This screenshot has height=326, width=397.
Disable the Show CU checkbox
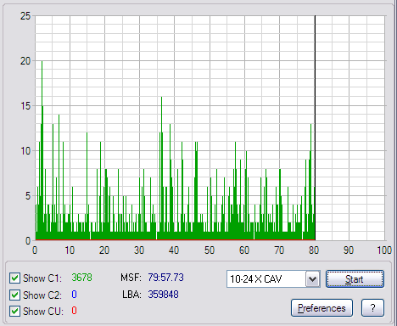[14, 311]
